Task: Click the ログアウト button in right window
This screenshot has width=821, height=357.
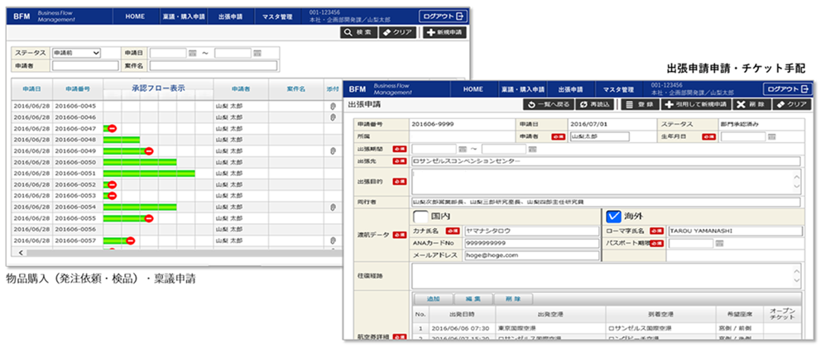Action: coord(785,88)
